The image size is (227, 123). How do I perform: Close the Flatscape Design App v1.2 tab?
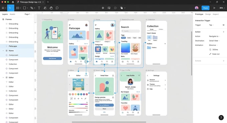(43, 2)
